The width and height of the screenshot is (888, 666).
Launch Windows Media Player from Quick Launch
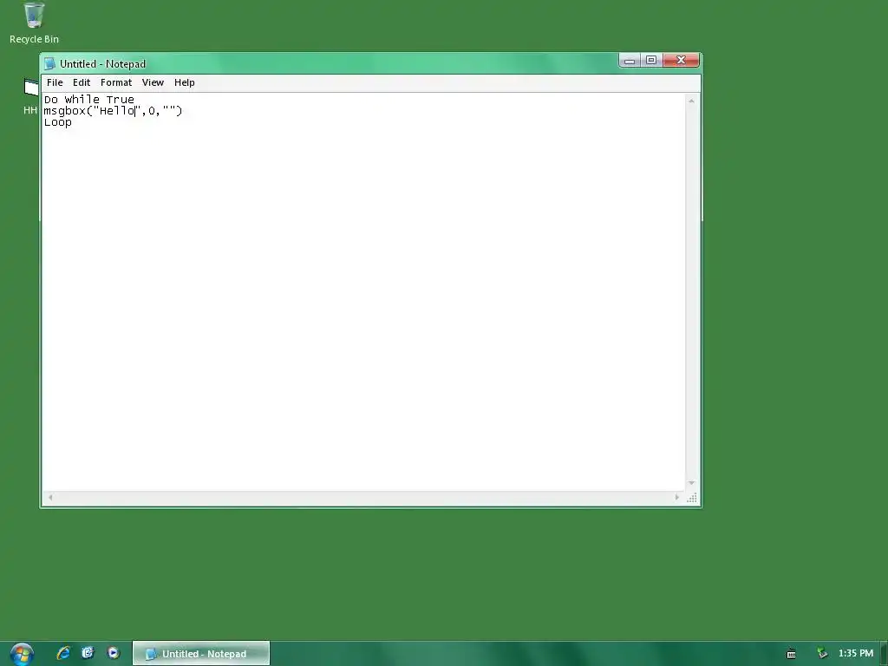[x=114, y=653]
